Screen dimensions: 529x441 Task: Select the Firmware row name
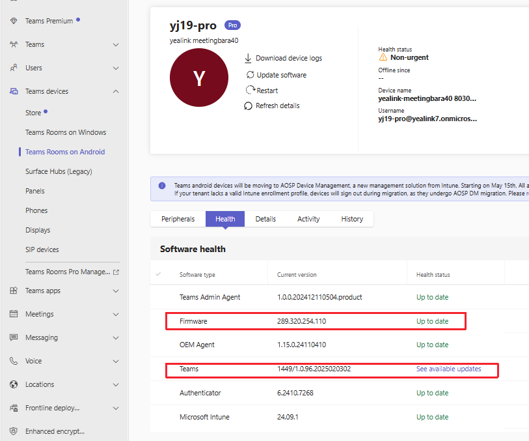tap(193, 321)
